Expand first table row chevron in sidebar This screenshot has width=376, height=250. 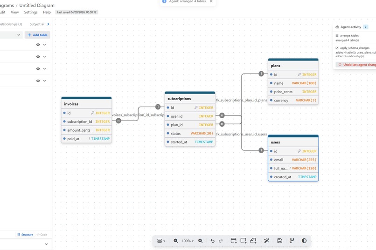click(45, 45)
